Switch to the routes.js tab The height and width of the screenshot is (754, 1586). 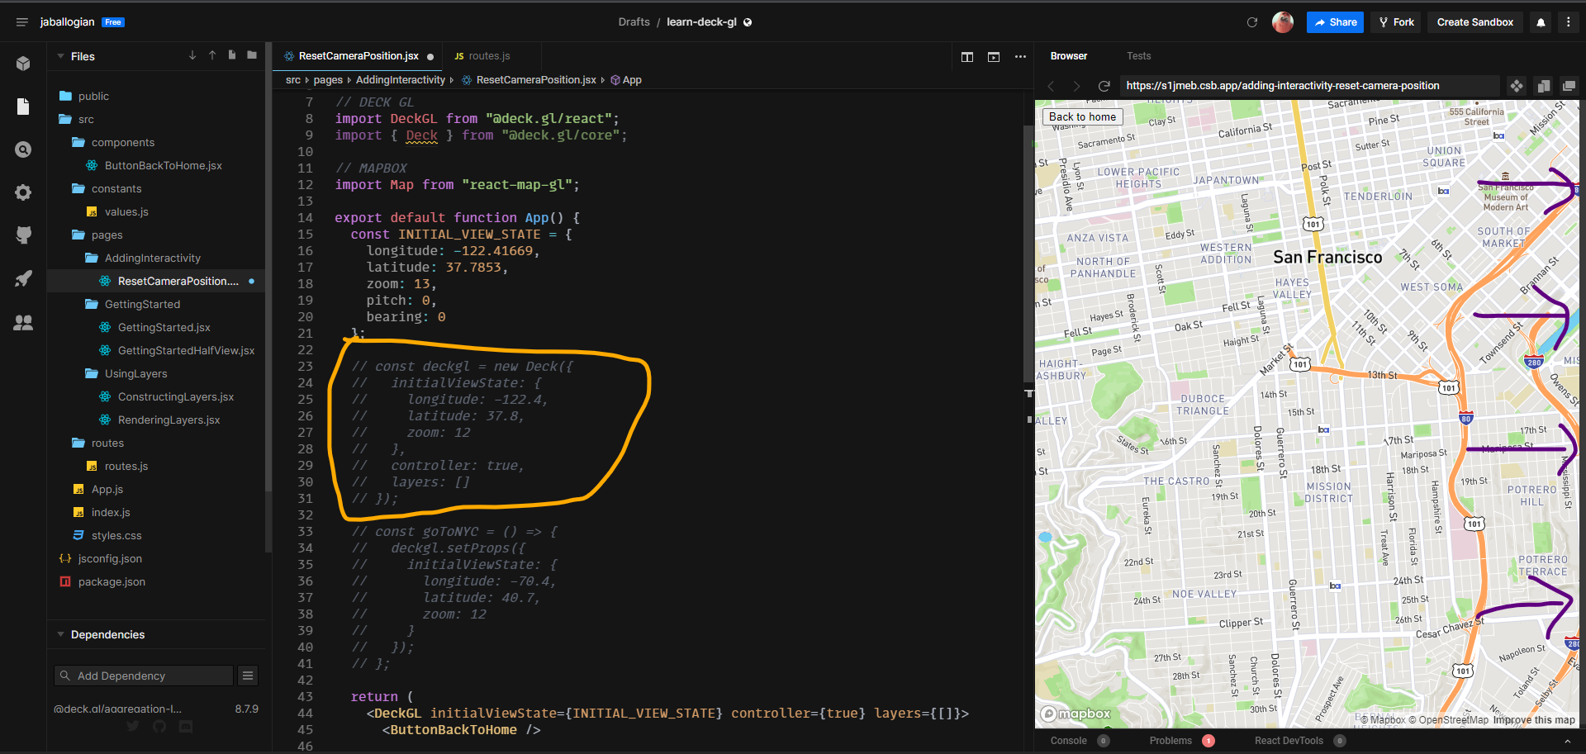point(490,55)
